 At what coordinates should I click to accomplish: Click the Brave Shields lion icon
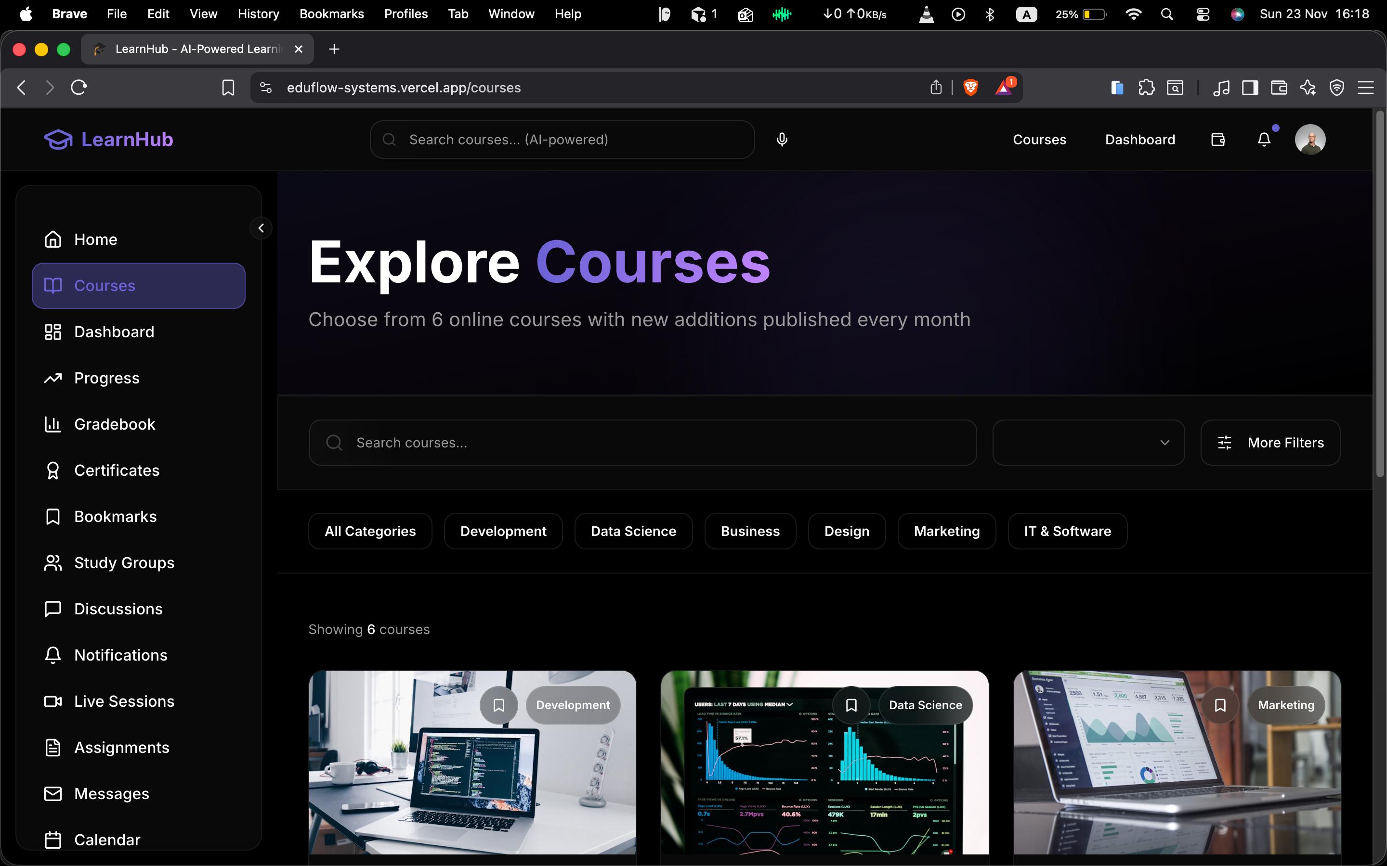pyautogui.click(x=970, y=88)
